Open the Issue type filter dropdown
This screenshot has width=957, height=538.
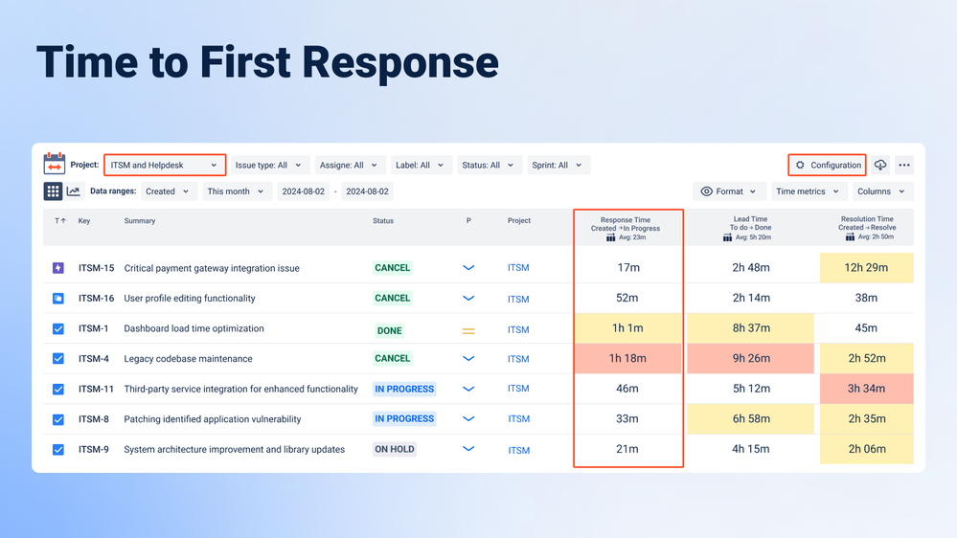tap(269, 165)
